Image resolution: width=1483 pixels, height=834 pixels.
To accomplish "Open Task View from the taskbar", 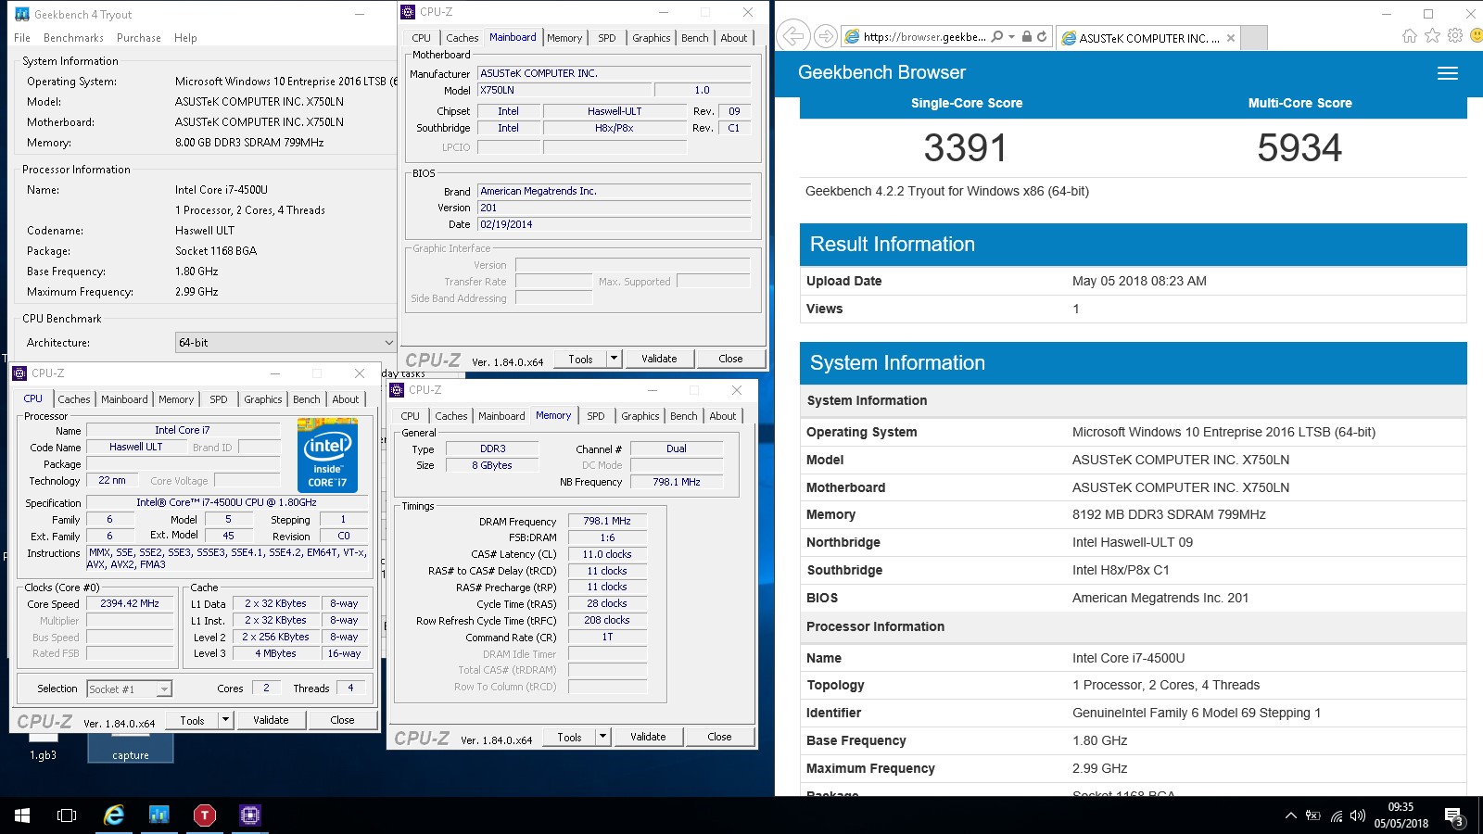I will click(67, 815).
